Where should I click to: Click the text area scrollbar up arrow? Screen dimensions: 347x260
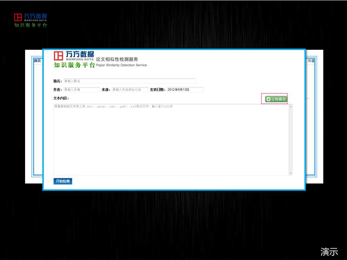[x=290, y=107]
